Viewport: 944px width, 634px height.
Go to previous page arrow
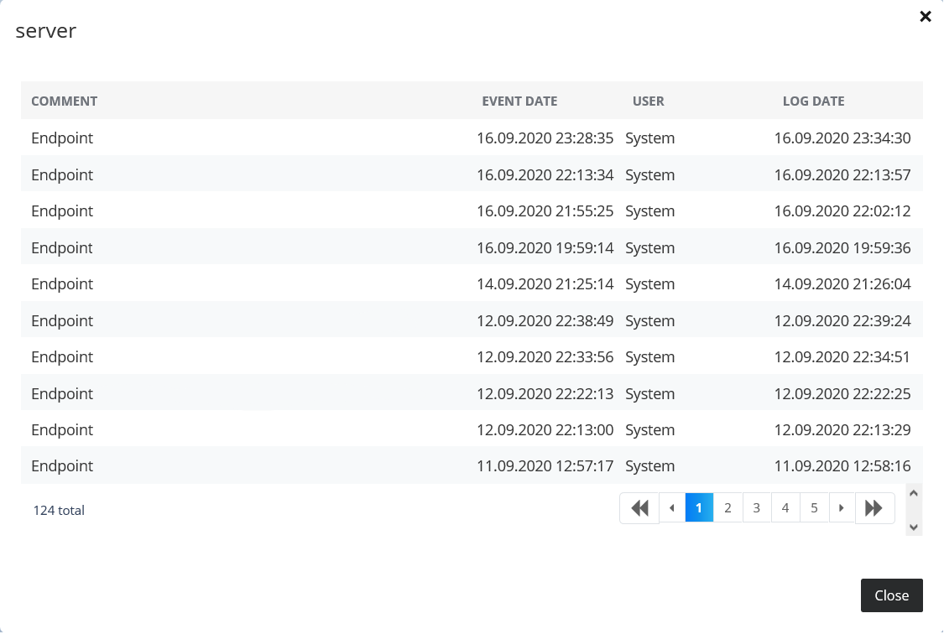(x=672, y=508)
